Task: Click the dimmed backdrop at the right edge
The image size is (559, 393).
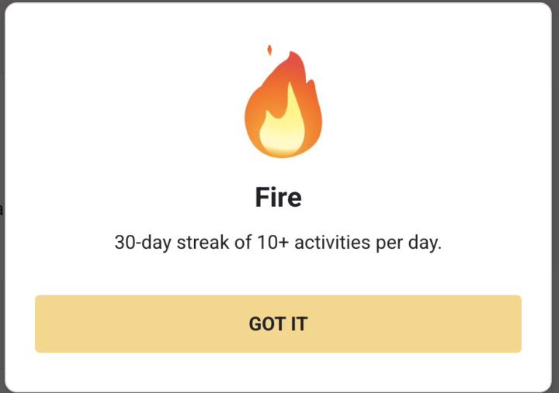Action: [x=555, y=194]
